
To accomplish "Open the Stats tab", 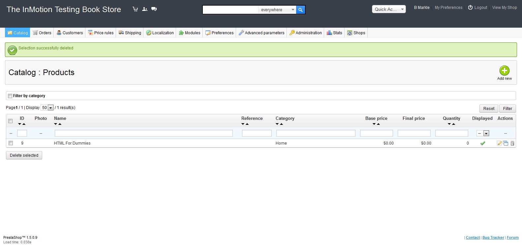I will click(334, 33).
